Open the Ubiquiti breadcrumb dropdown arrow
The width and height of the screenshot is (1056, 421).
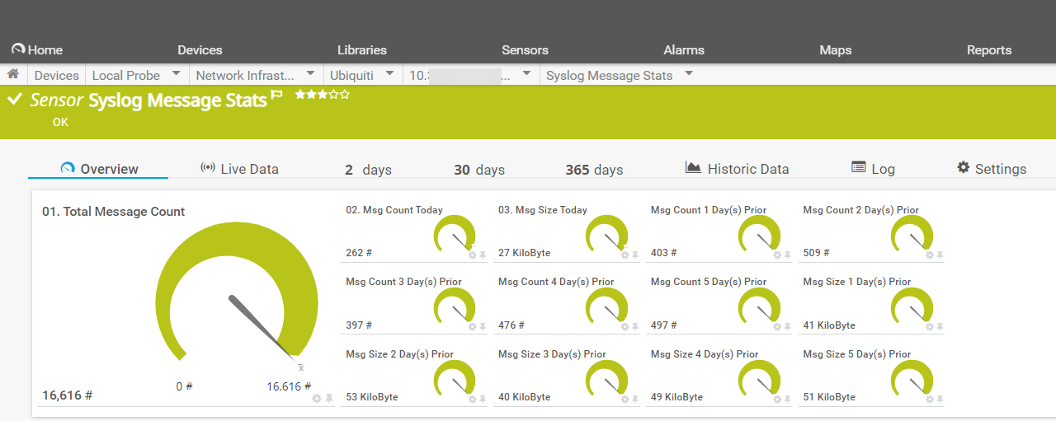(389, 74)
